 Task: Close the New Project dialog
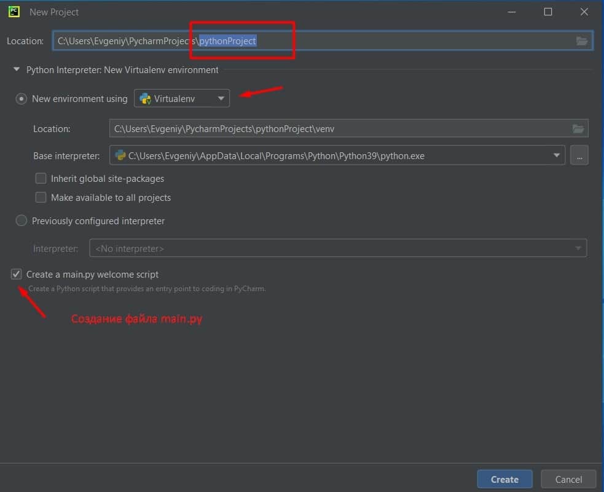[x=582, y=12]
